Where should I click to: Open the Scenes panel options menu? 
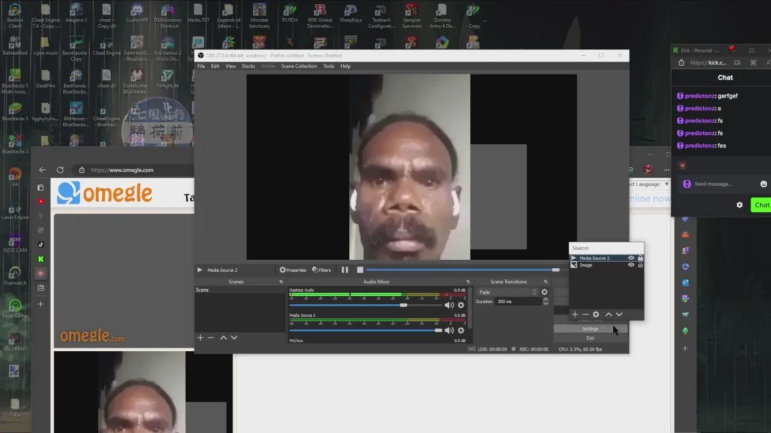click(281, 281)
